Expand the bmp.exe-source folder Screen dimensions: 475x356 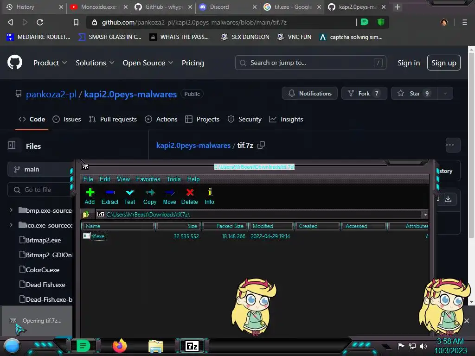click(x=11, y=210)
